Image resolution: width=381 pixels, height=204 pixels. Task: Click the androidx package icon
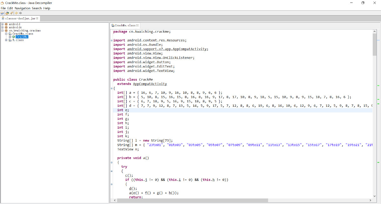point(6,27)
